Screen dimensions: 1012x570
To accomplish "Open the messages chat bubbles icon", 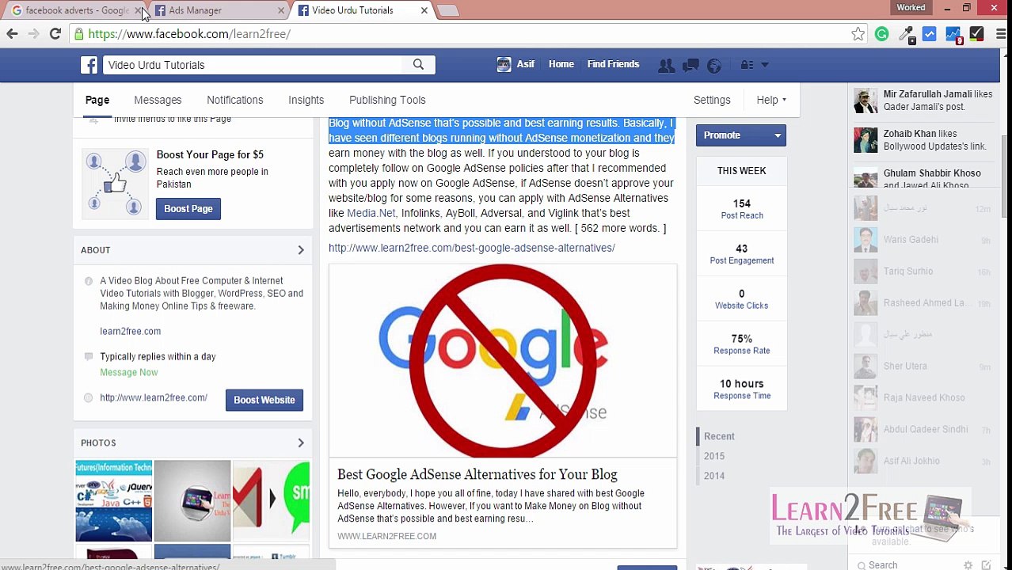I will tap(691, 65).
